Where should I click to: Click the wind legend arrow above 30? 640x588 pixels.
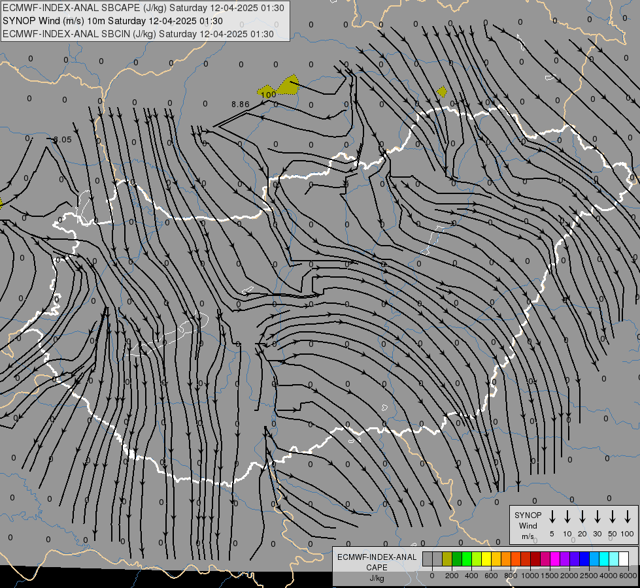[598, 517]
